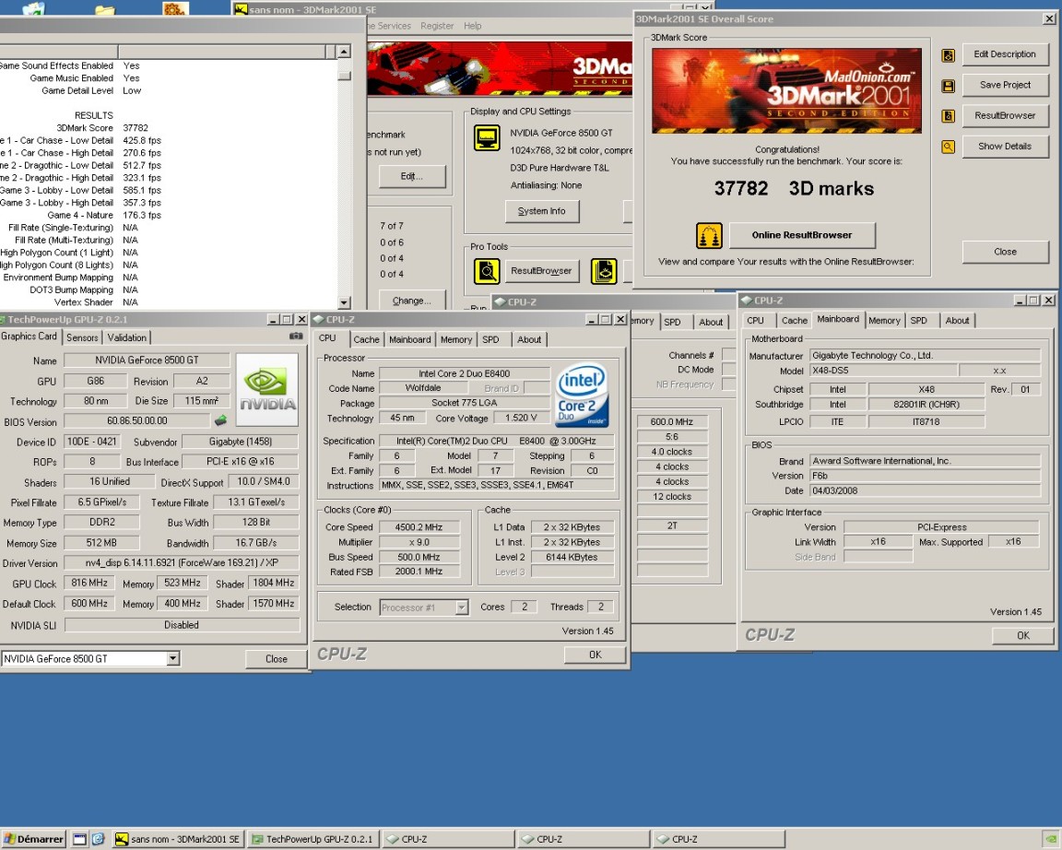Click the Show Details magnifier icon

(x=949, y=147)
